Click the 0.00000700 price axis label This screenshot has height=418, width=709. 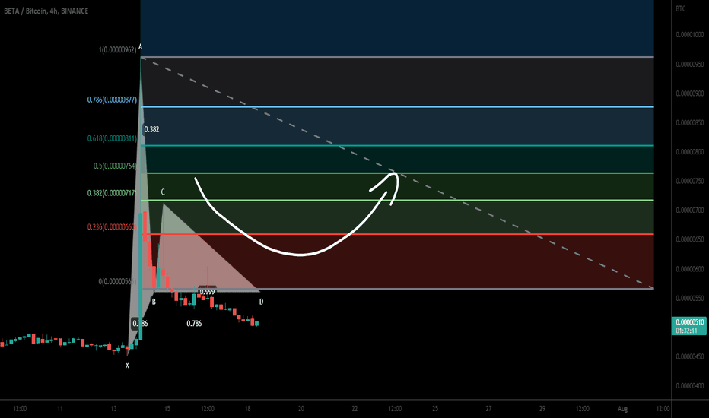coord(689,210)
